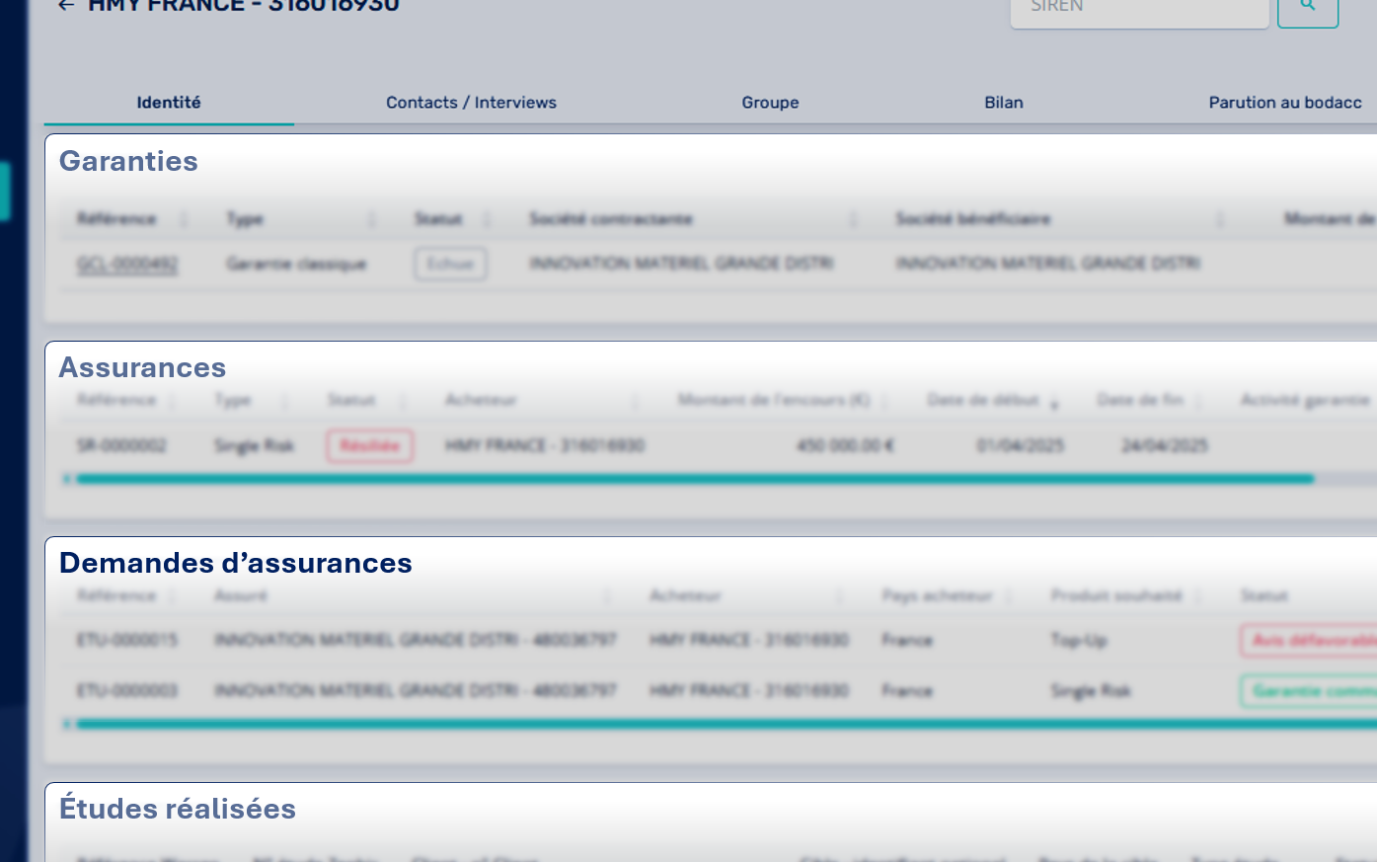The height and width of the screenshot is (862, 1377).
Task: Sort requests by Produit souhaité header
Action: tap(1116, 595)
